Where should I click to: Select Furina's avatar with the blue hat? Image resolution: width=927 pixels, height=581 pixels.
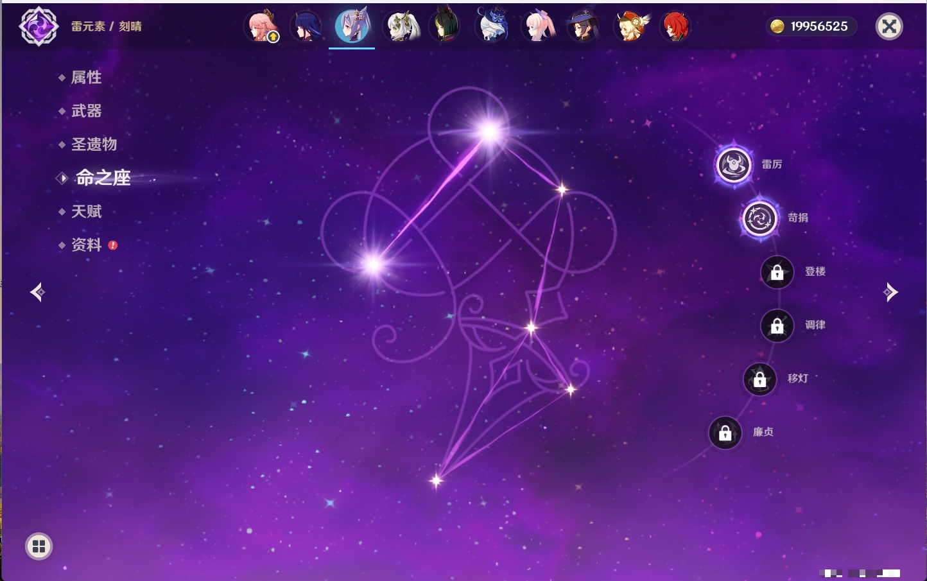[492, 27]
